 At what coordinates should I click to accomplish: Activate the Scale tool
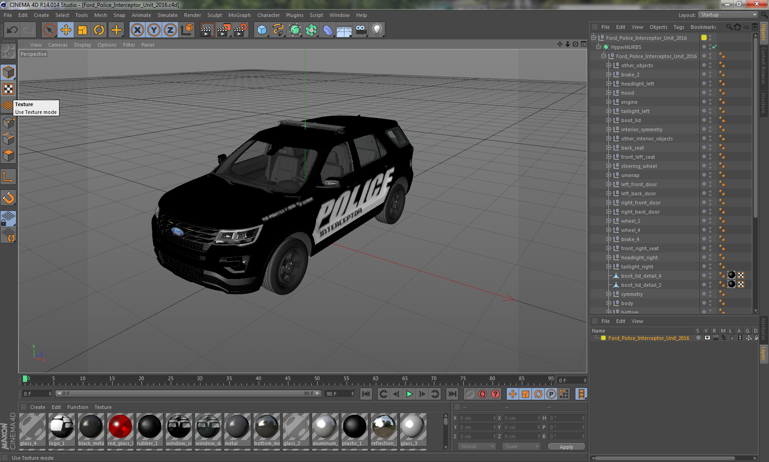[82, 30]
